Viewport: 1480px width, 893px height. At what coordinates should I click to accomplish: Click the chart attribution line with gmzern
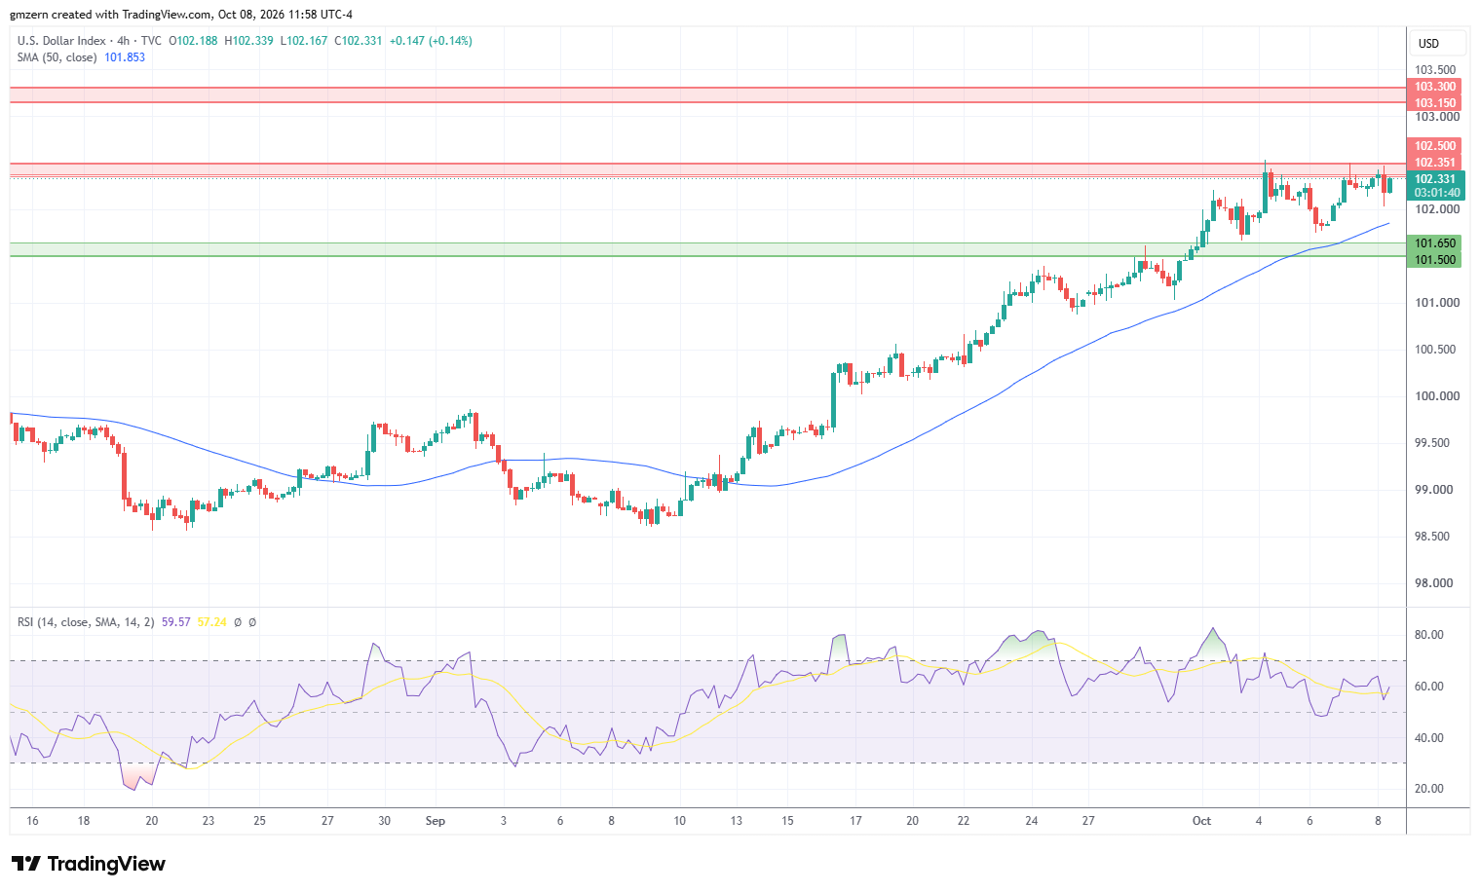[181, 15]
